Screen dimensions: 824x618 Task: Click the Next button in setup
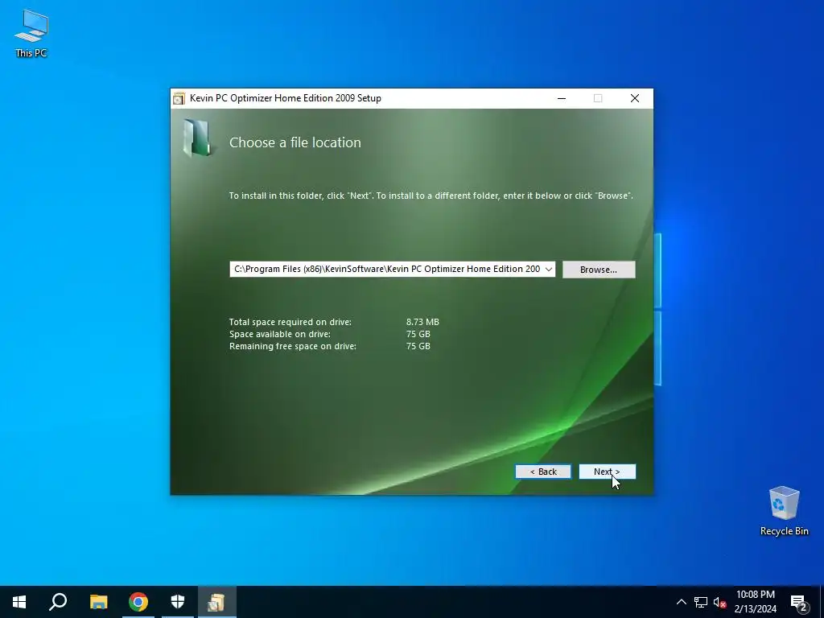(607, 472)
